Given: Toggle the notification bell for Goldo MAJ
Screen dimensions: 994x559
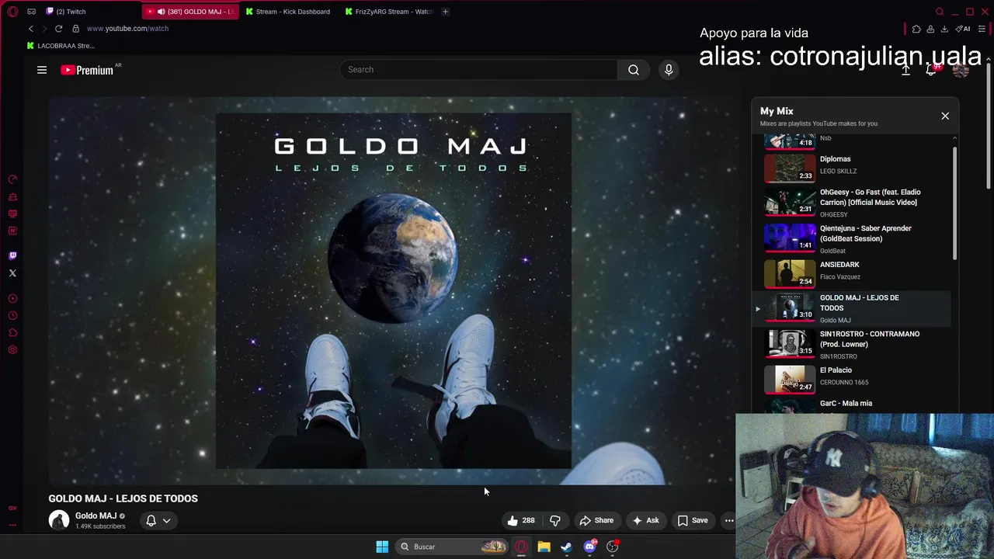Looking at the screenshot, I should click(151, 521).
